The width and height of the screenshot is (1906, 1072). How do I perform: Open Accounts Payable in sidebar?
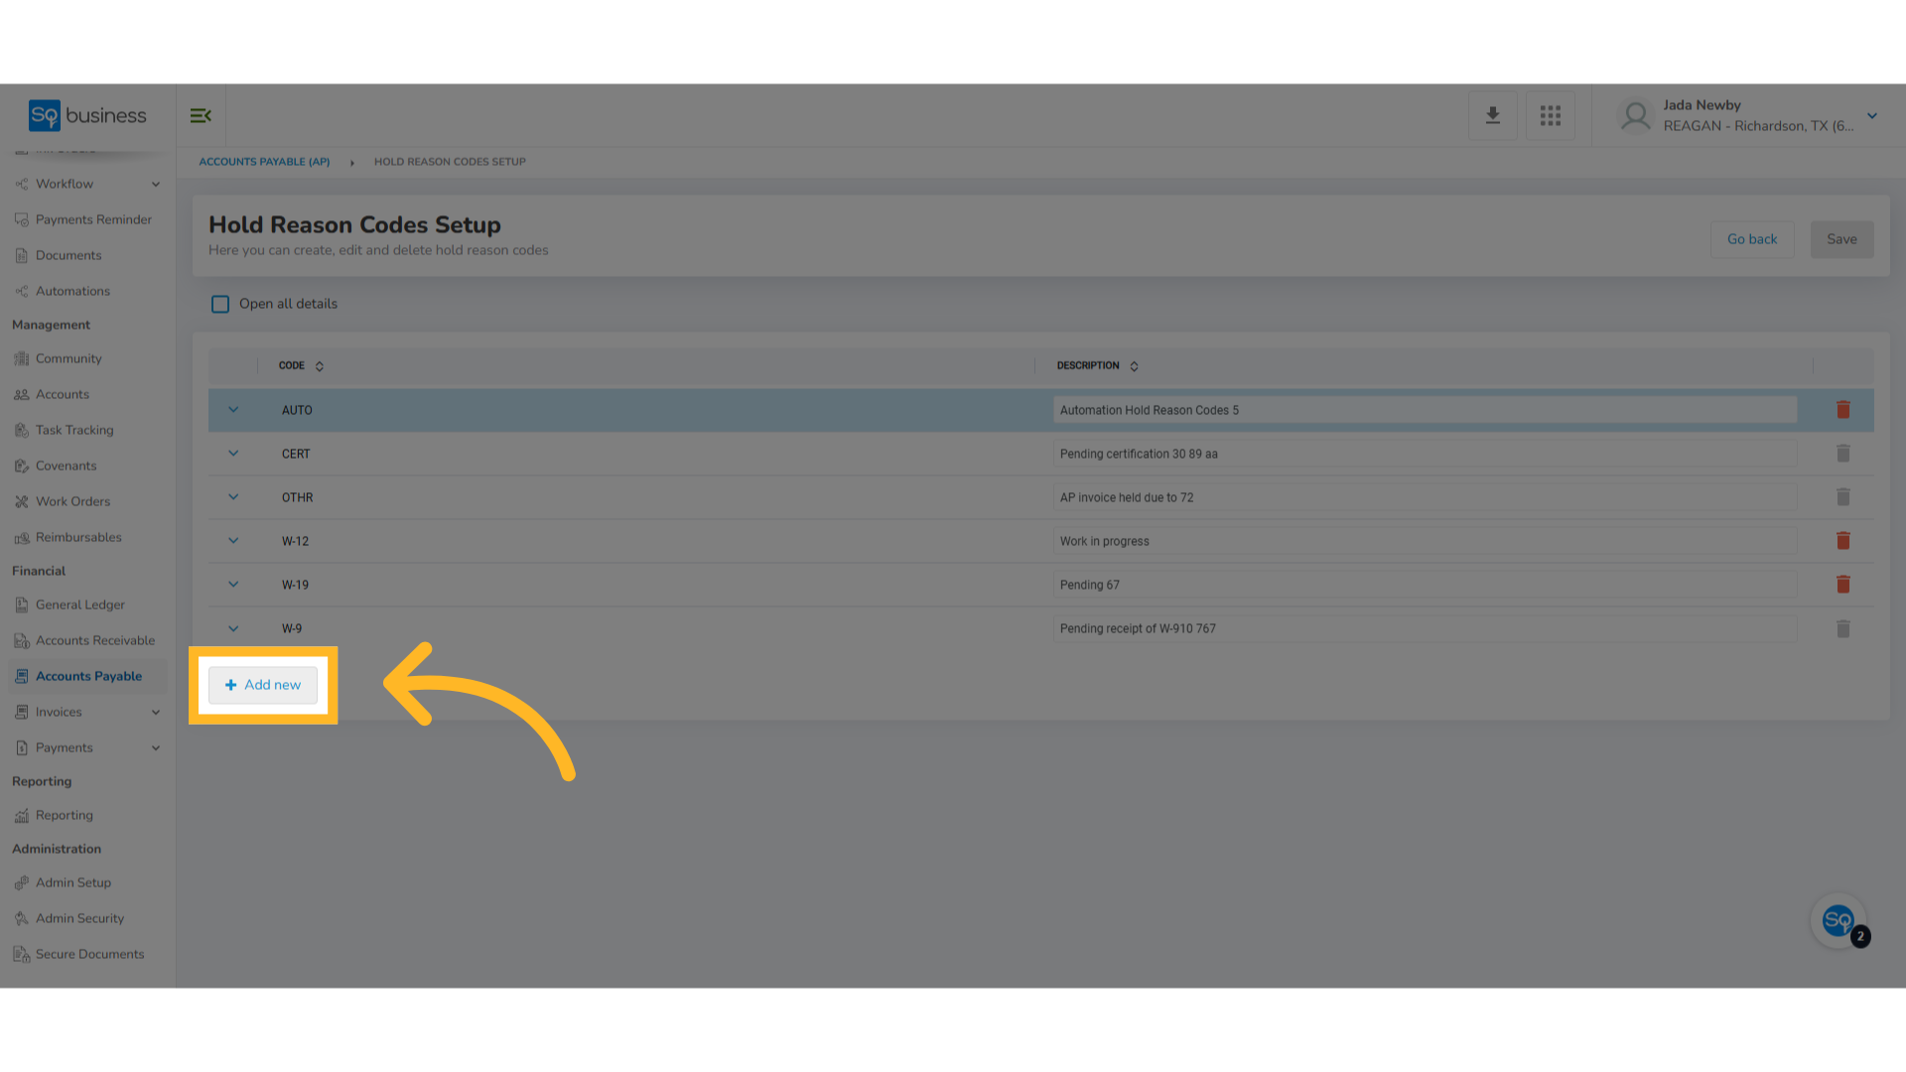coord(87,676)
